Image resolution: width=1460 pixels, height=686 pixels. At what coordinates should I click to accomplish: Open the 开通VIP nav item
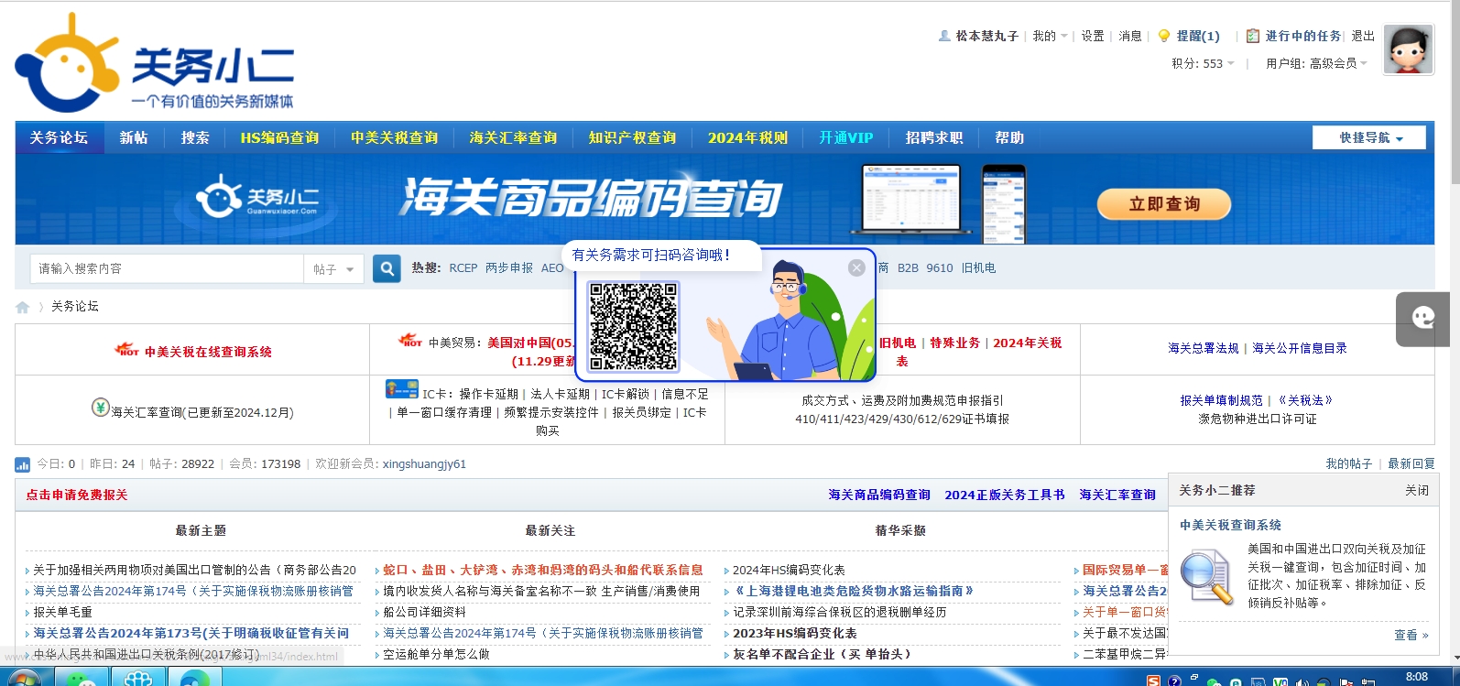(x=846, y=137)
